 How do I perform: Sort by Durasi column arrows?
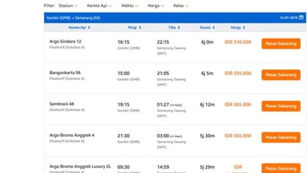point(213,28)
